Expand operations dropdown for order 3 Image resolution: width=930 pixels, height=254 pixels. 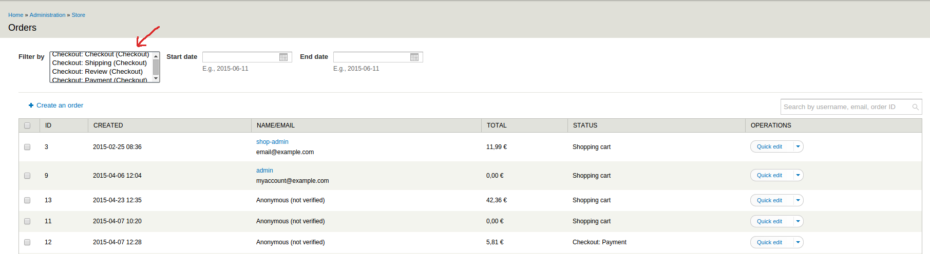click(798, 146)
